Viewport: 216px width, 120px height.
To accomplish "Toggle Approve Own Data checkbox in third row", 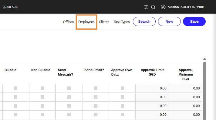I will [122, 106].
